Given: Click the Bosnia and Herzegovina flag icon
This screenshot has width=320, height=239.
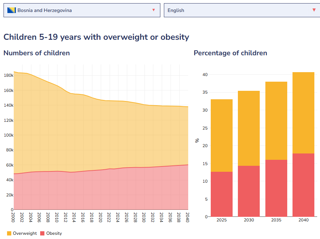Looking at the screenshot, I should (12, 10).
